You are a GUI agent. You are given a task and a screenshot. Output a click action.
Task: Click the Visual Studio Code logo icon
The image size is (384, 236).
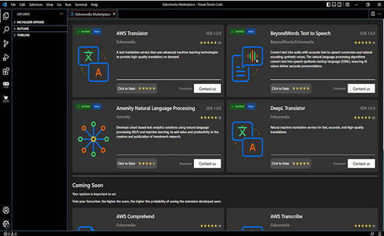(4, 4)
